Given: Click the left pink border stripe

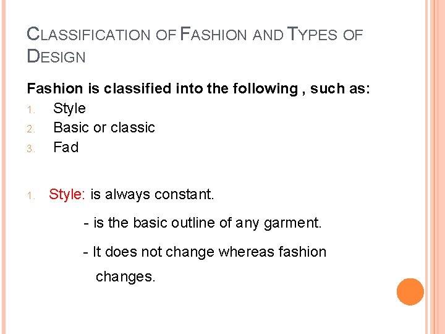Looking at the screenshot, I should tap(3, 167).
